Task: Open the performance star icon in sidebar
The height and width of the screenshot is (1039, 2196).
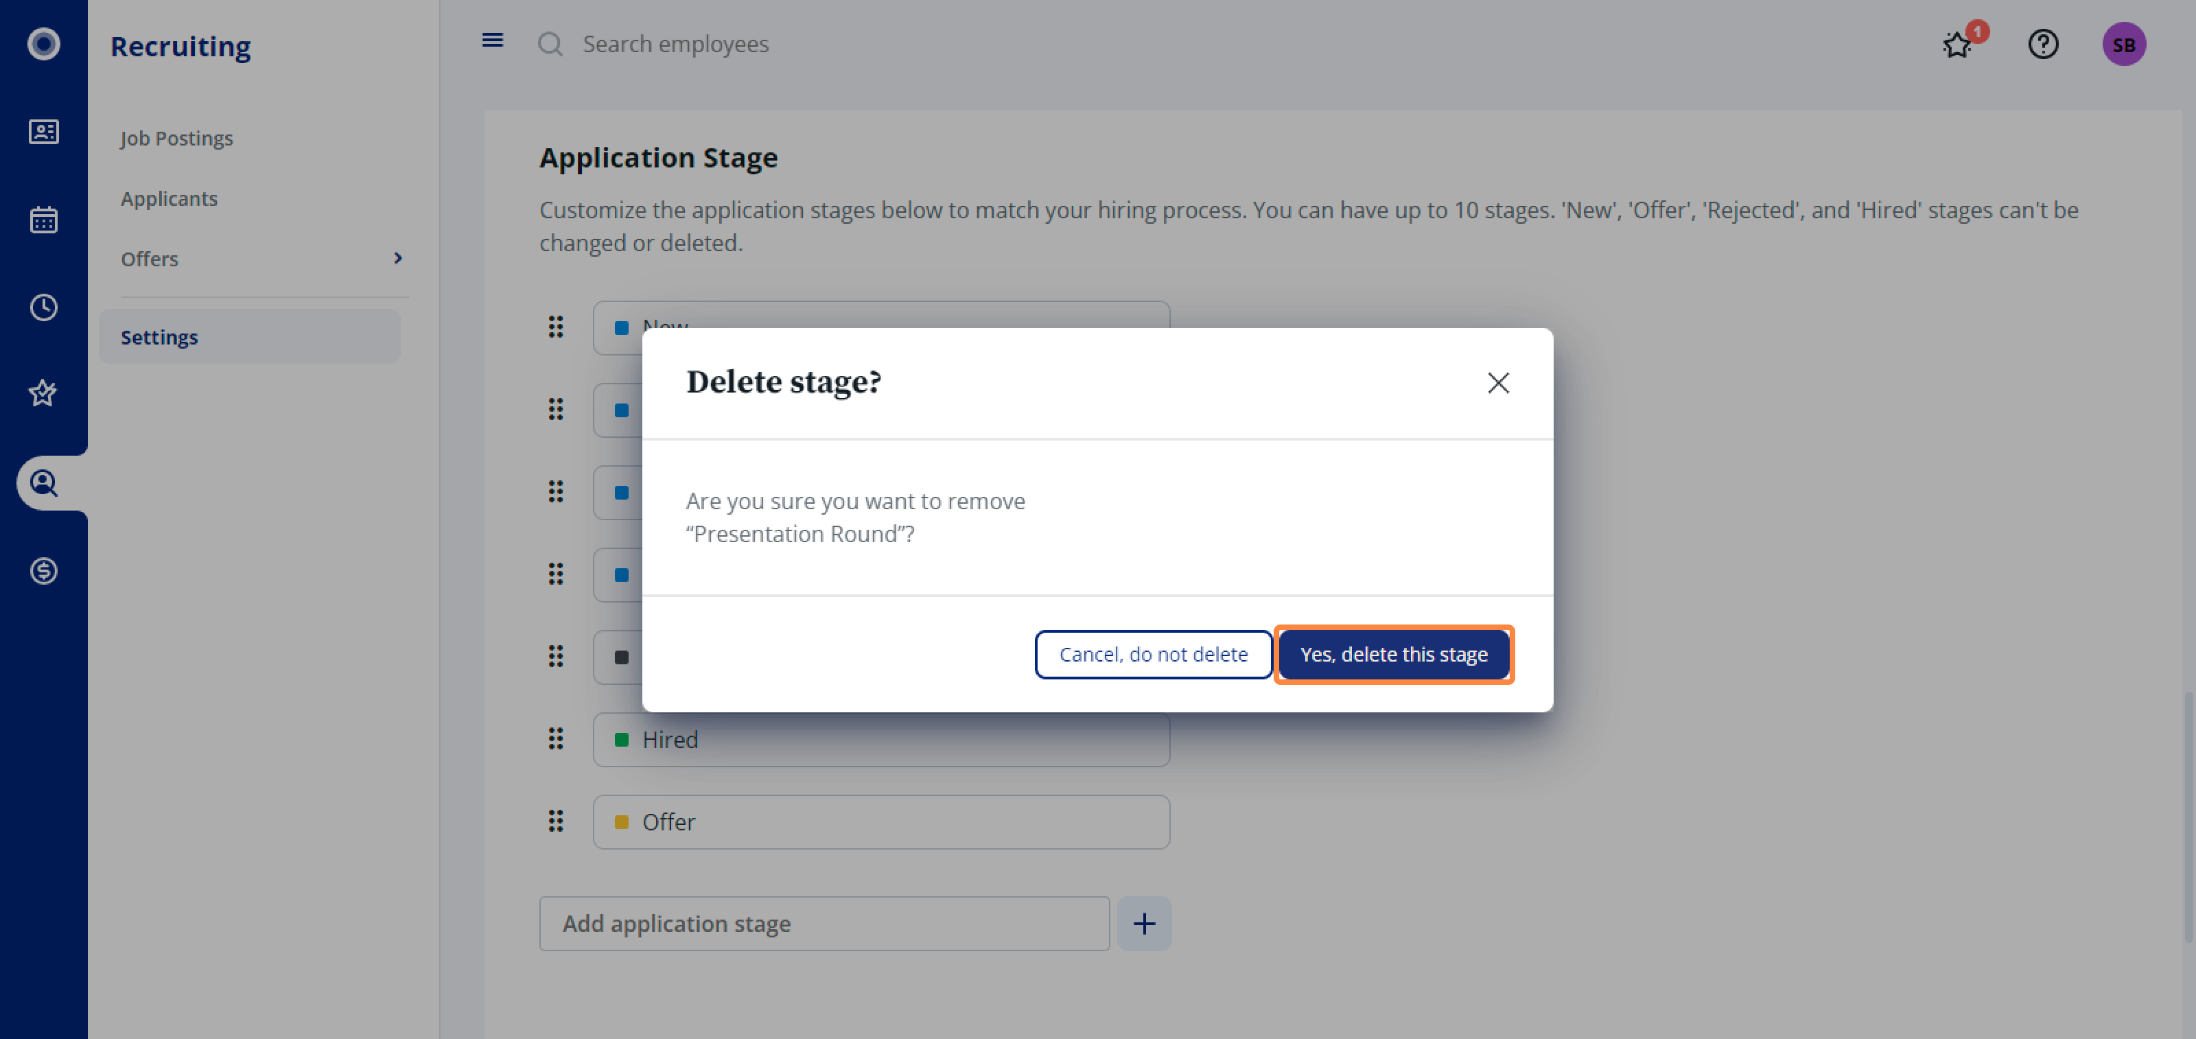Action: tap(43, 394)
